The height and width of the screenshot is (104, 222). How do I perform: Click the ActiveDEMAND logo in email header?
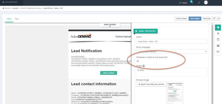(81, 36)
